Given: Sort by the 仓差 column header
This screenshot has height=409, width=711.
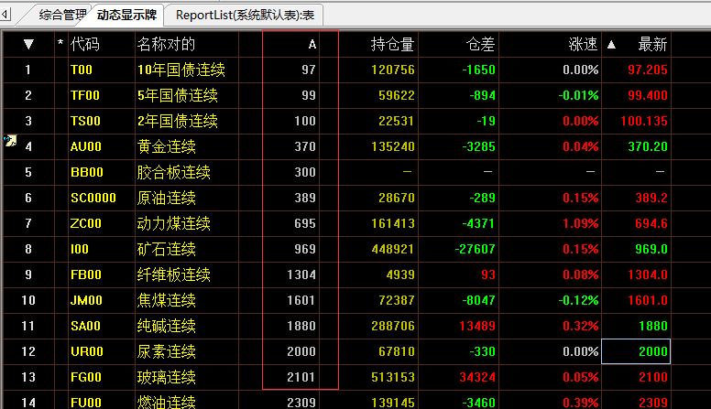Looking at the screenshot, I should [481, 45].
